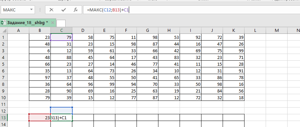300x127 pixels.
Task: Open the blank new tab next to workbook
Action: click(x=61, y=23)
